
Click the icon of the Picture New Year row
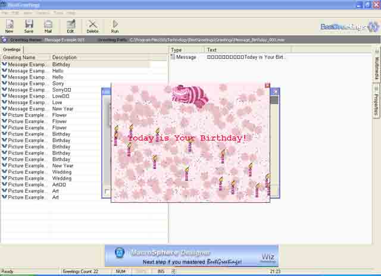4,165
